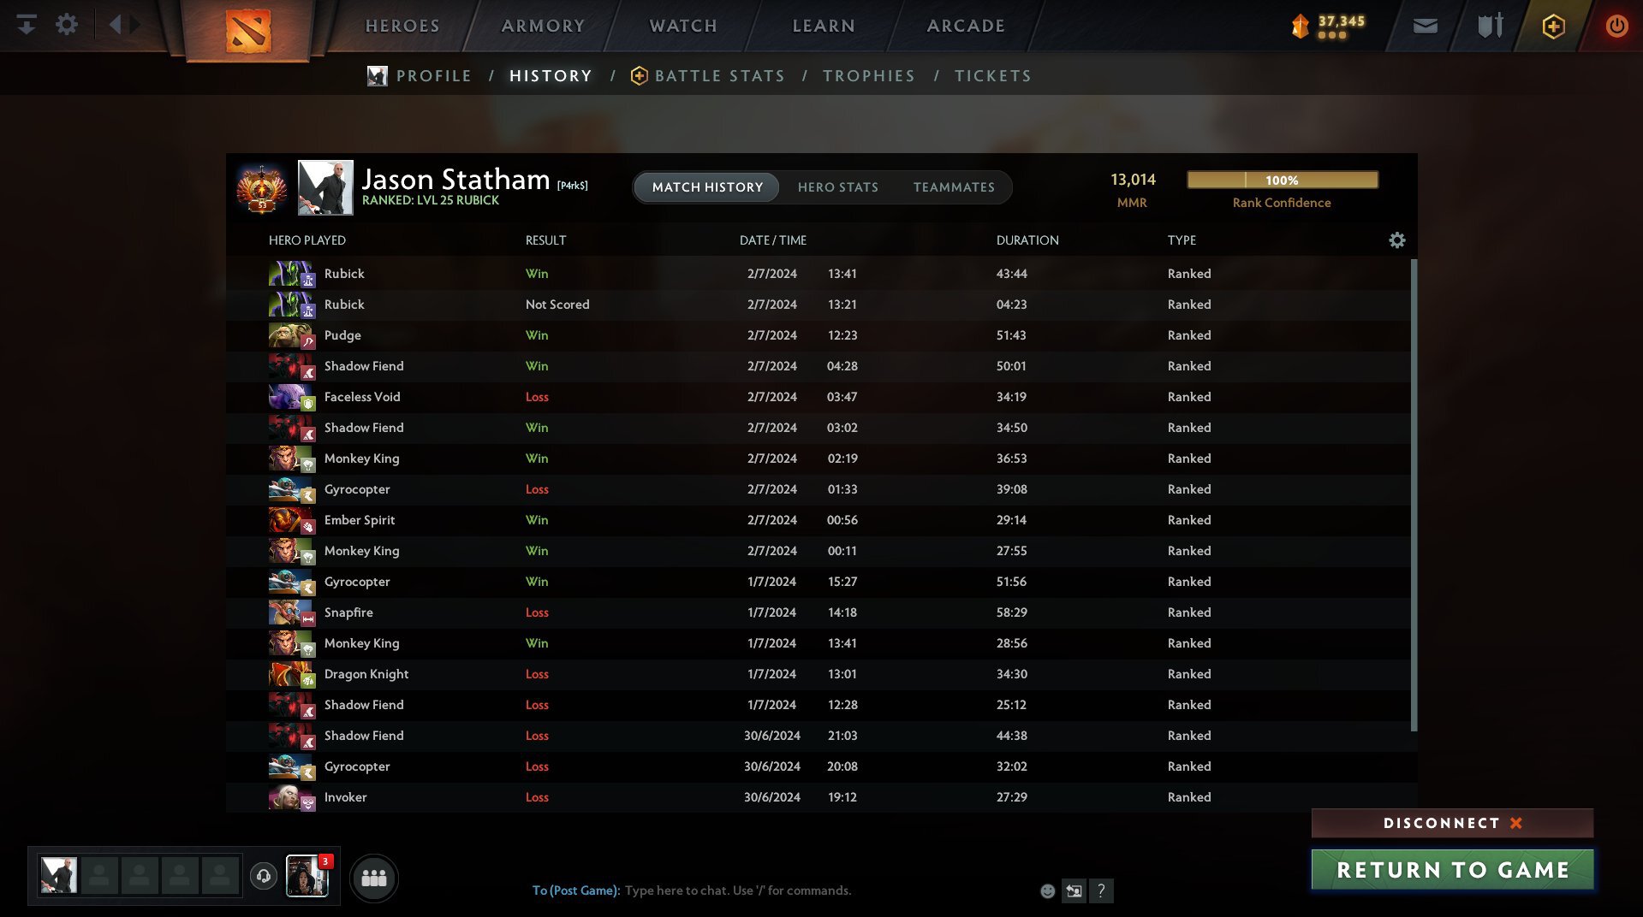Click the Pudge hero icon
Screen dimensions: 1643x917
pyautogui.click(x=291, y=335)
